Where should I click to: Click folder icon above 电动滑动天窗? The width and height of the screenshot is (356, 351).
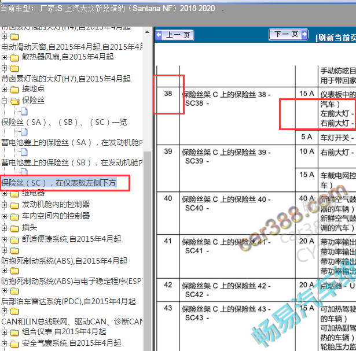14,37
